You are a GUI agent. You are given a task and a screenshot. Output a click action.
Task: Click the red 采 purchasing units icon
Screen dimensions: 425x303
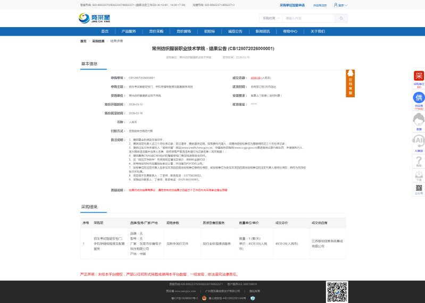click(419, 77)
